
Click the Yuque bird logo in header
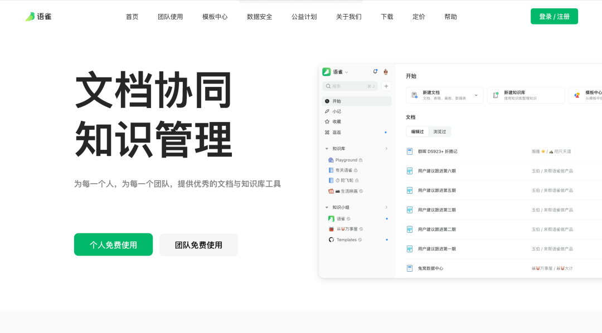pos(30,17)
